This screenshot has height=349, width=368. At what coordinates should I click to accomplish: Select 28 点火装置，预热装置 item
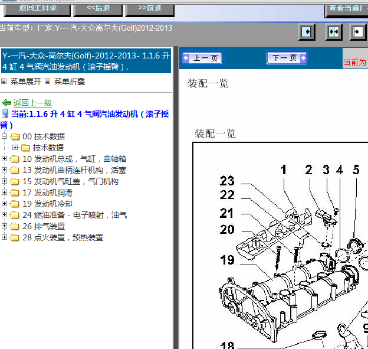(x=63, y=237)
